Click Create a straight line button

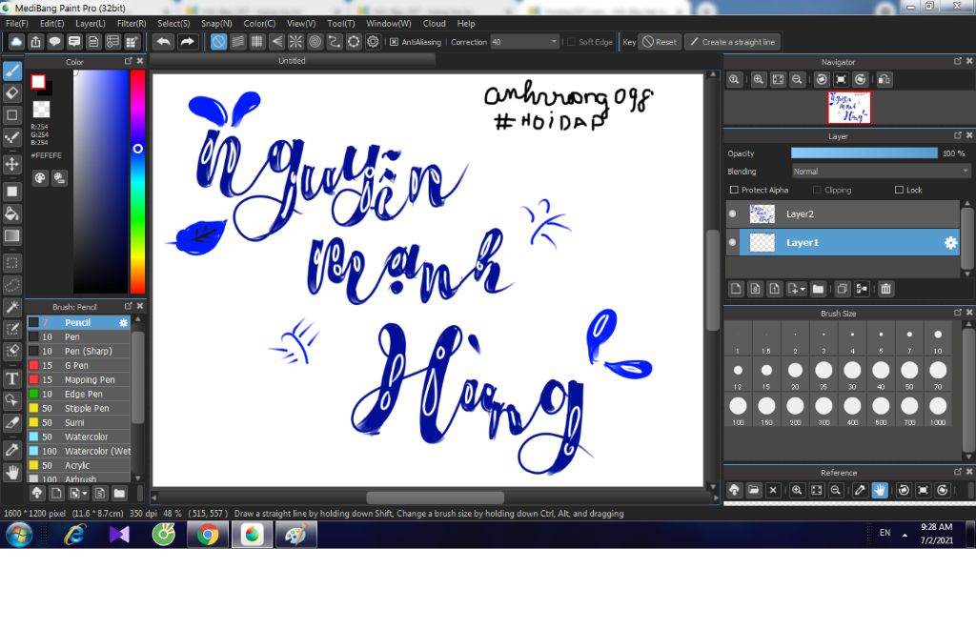coord(733,42)
